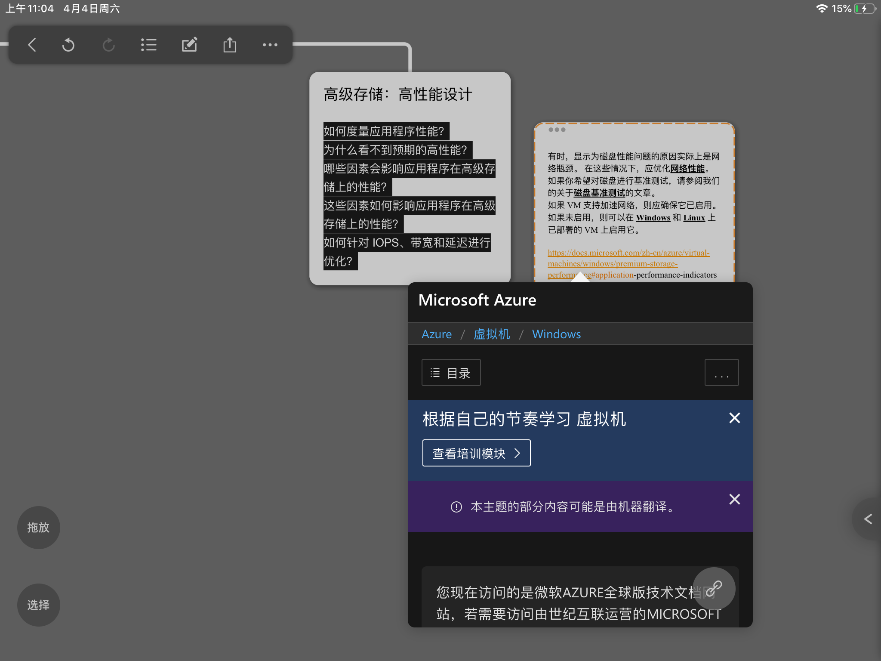
Task: Redo the last action
Action: 108,45
